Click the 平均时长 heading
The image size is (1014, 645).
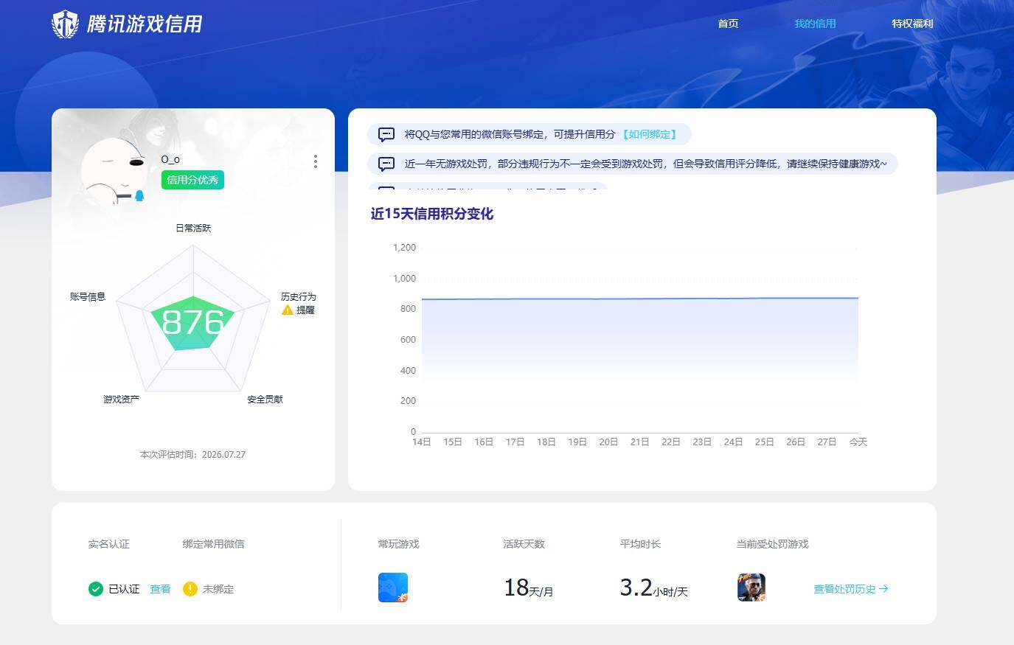[640, 544]
